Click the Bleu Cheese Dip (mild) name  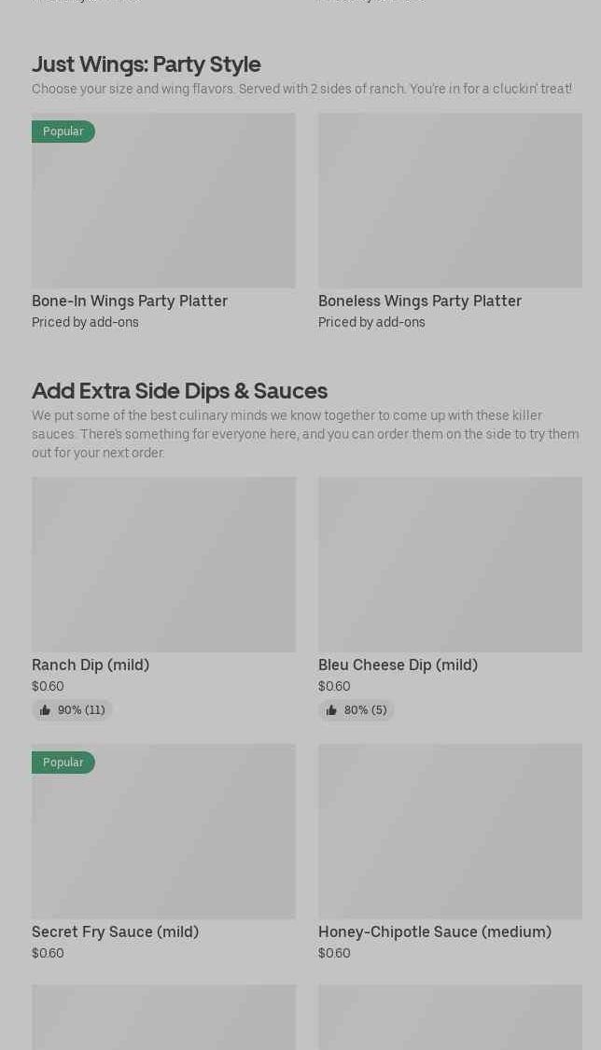click(x=398, y=665)
